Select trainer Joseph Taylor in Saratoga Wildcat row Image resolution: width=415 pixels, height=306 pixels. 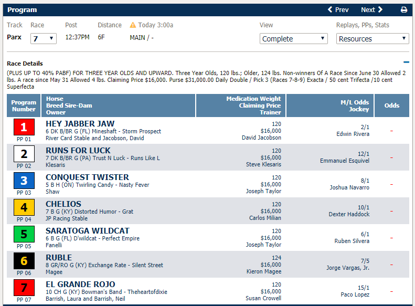point(263,245)
